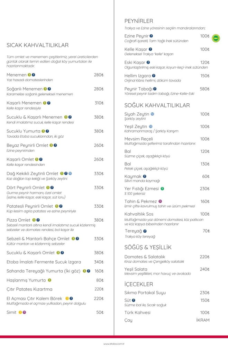
Task: Tap the allergen 7 icon beside Tereyağ
Action: 145,231
